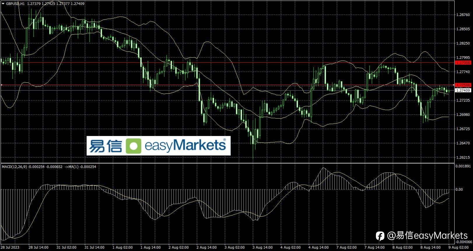Click the 9 Aug 02:00 time label
473x251 pixels.
[458, 248]
